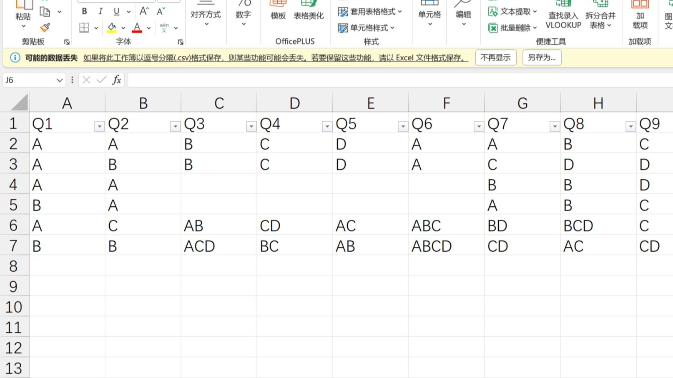Expand the copy options dropdown arrow

point(59,12)
